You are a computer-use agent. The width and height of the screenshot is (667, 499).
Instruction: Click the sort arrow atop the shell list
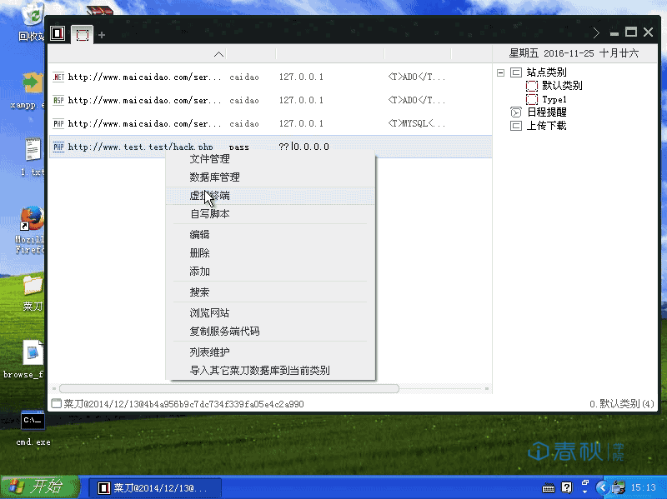(x=218, y=54)
